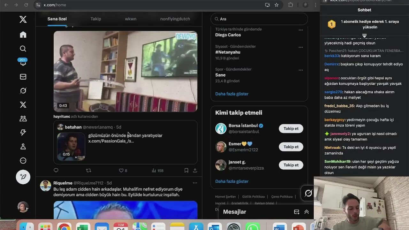Switch to the nonflyingdutch tab
Image resolution: width=409 pixels, height=230 pixels.
(175, 19)
